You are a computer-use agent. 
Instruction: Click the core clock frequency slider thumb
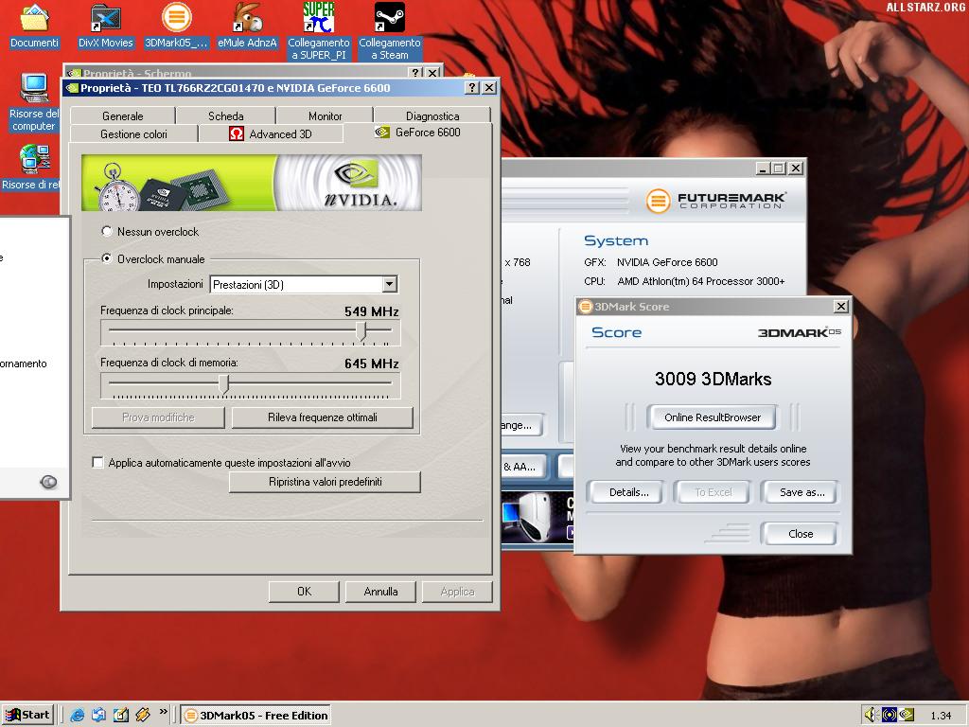[362, 331]
